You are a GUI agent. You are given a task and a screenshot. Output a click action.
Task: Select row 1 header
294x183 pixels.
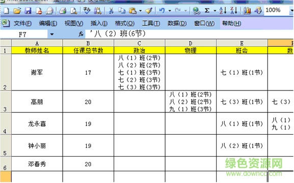[x=6, y=50]
